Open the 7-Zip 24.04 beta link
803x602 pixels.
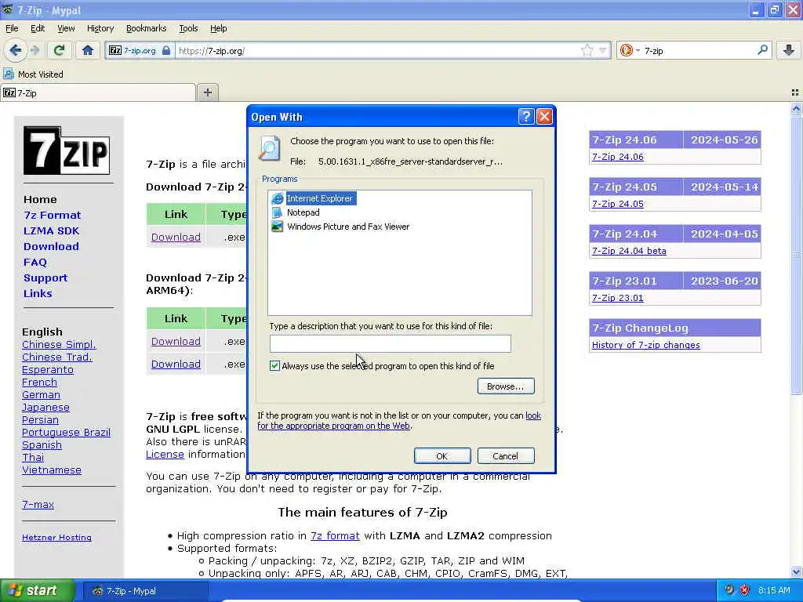[x=629, y=251]
